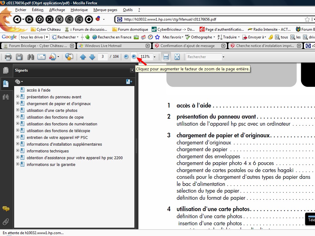Open the Marque-pages menu

tap(105, 10)
